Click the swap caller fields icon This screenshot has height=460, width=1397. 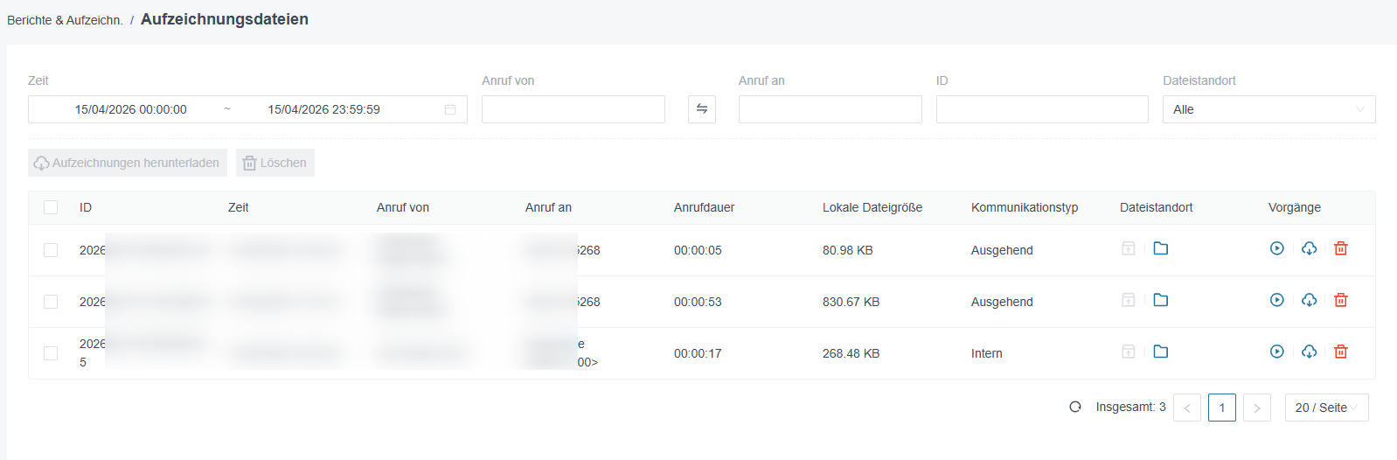(x=702, y=109)
